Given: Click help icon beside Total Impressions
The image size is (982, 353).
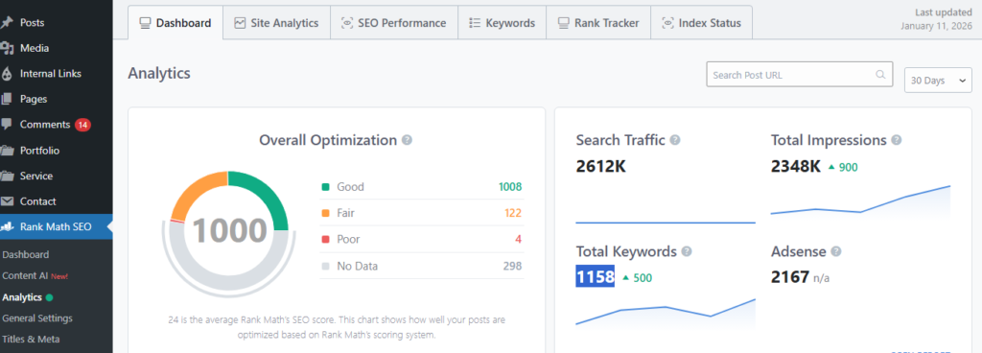Looking at the screenshot, I should coord(897,140).
